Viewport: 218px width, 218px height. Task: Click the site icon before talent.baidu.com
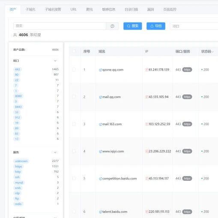pos(101,212)
